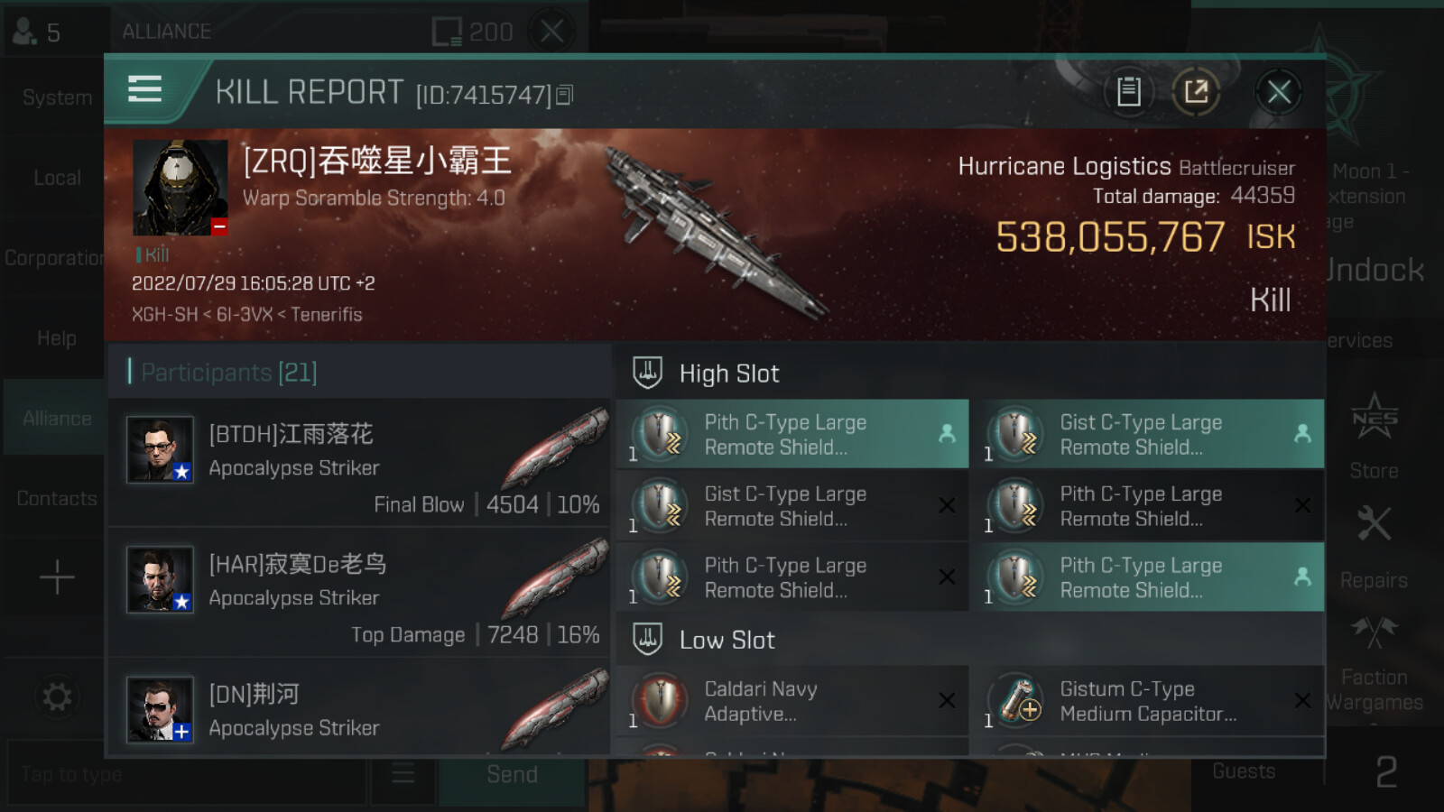Image resolution: width=1444 pixels, height=812 pixels.
Task: Copy the kill report ID
Action: coord(564,95)
